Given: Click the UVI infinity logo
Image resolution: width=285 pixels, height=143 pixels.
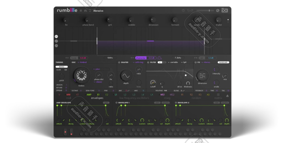Looking at the screenshot, I should click(225, 10).
